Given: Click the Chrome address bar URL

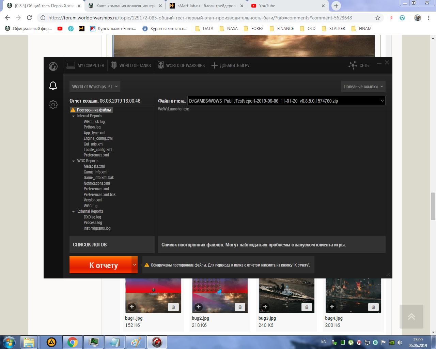Looking at the screenshot, I should (x=200, y=18).
